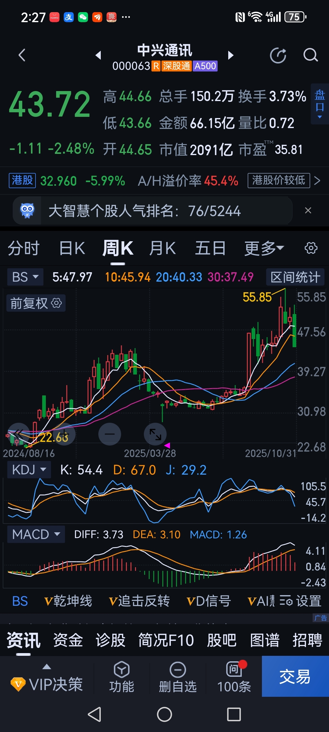This screenshot has width=329, height=732.
Task: Tap the 22.63 low price label
Action: pos(54,437)
